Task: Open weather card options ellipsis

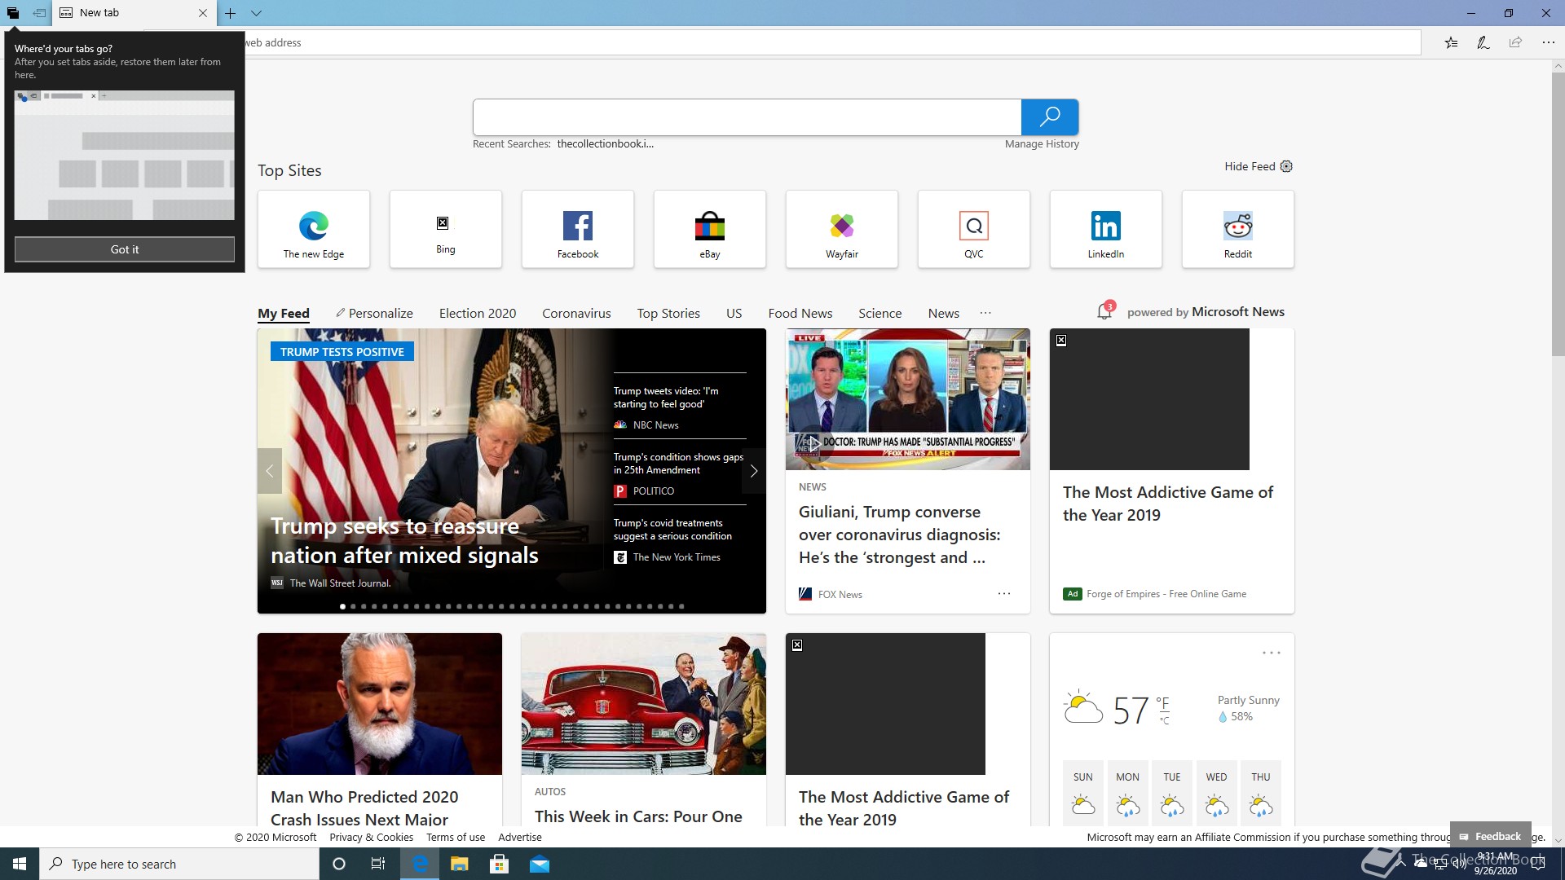Action: (1272, 653)
